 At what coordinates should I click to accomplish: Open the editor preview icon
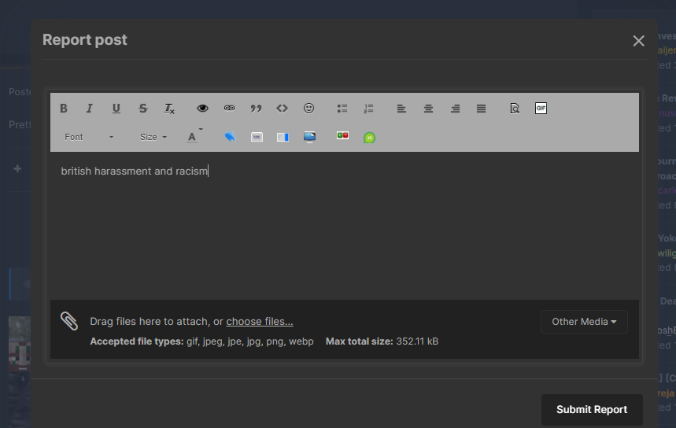point(515,109)
